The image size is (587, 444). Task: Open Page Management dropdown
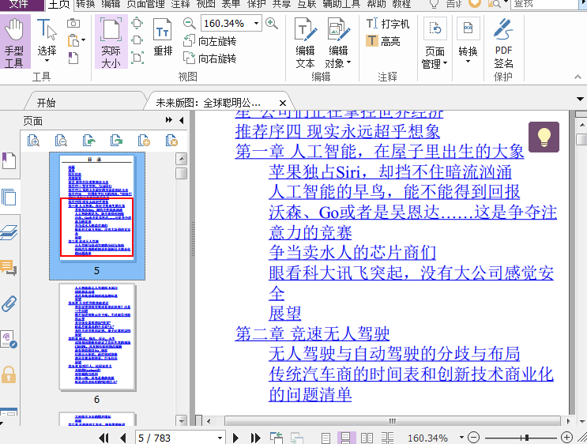pos(435,43)
